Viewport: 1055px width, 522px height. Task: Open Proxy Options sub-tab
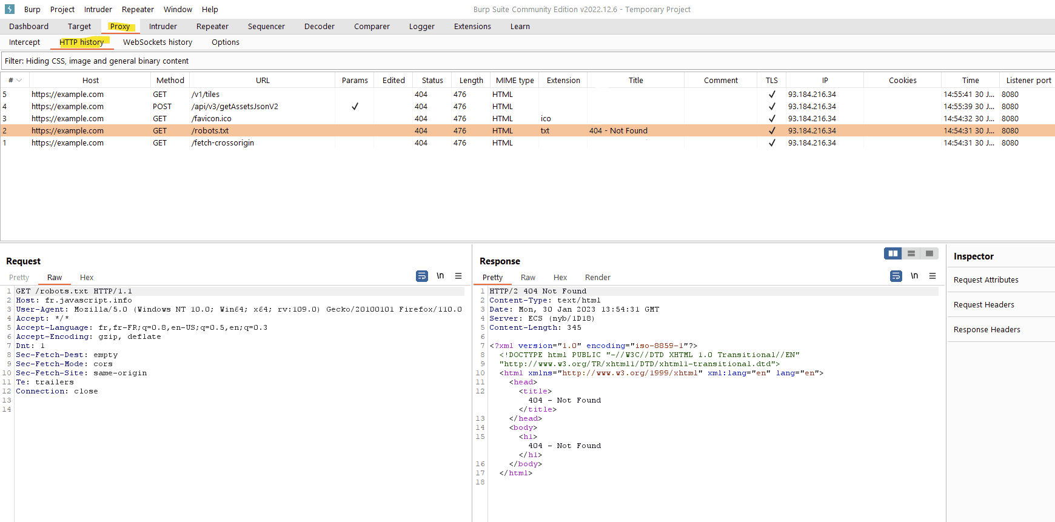226,42
